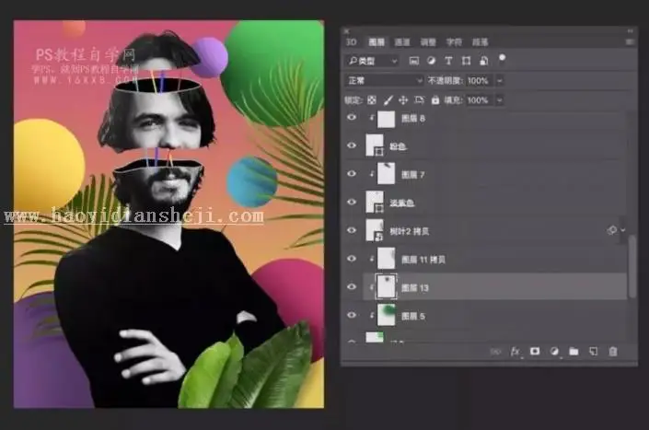The image size is (649, 430).
Task: Open the 不透明度 opacity slider arrow
Action: coord(500,80)
